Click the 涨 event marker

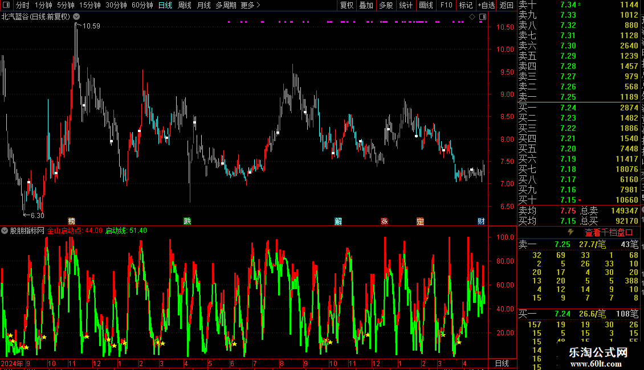pos(384,221)
